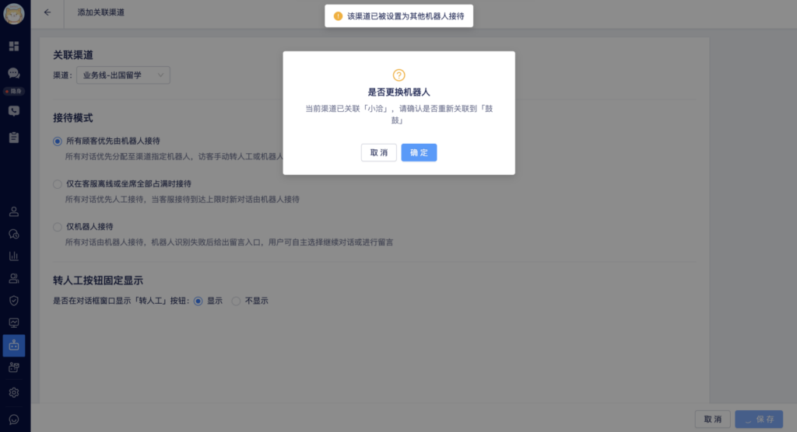Open the single person customers icon

(14, 211)
